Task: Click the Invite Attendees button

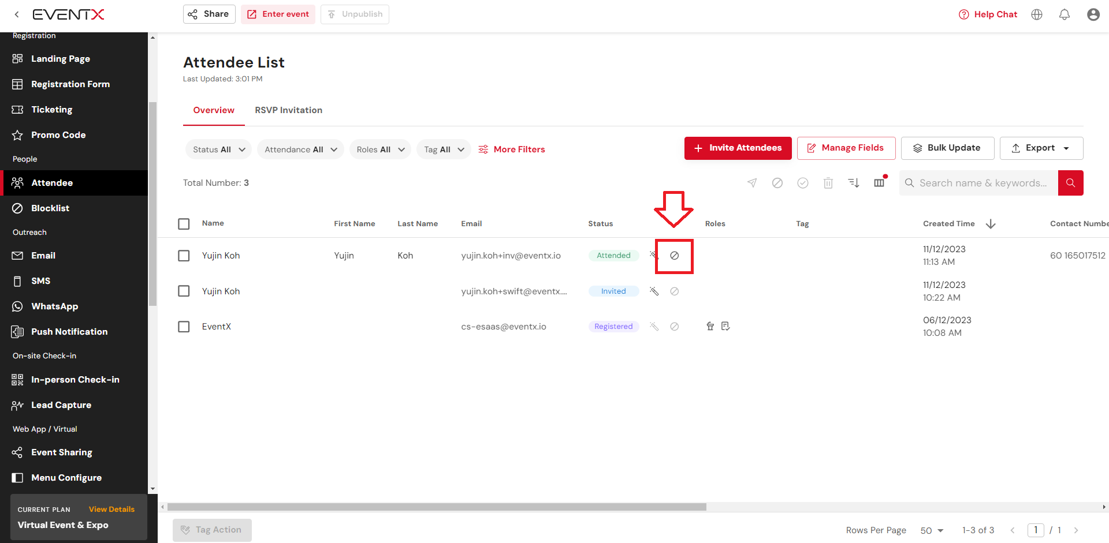Action: [738, 148]
